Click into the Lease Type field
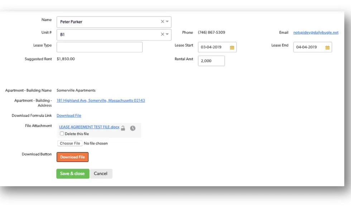 (x=100, y=47)
